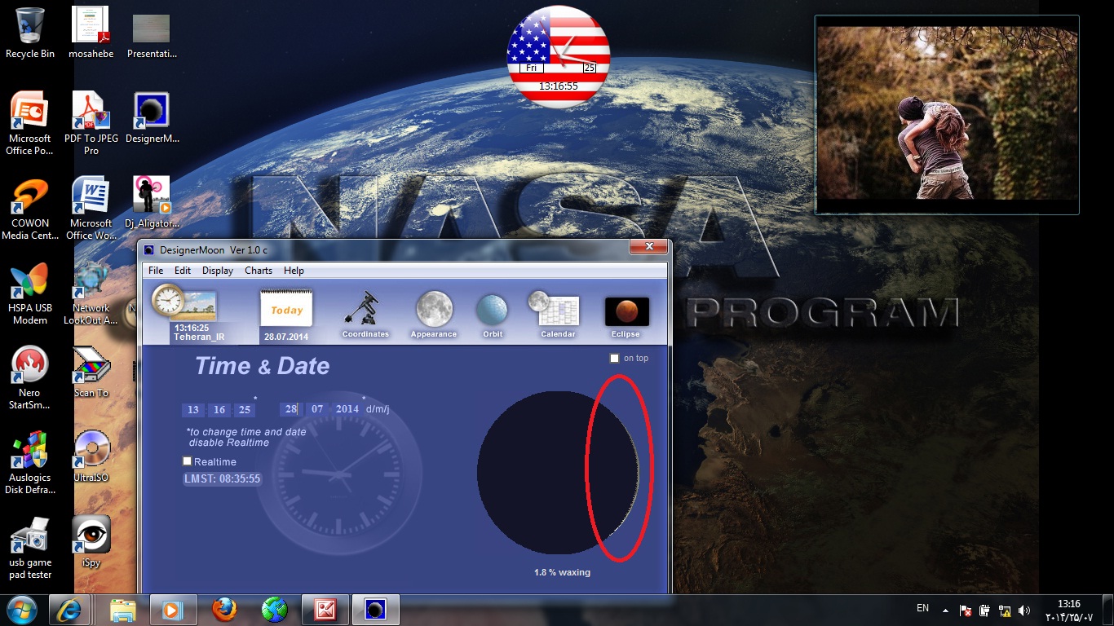This screenshot has width=1114, height=626.
Task: Close the DesignerMoon window
Action: tap(649, 246)
